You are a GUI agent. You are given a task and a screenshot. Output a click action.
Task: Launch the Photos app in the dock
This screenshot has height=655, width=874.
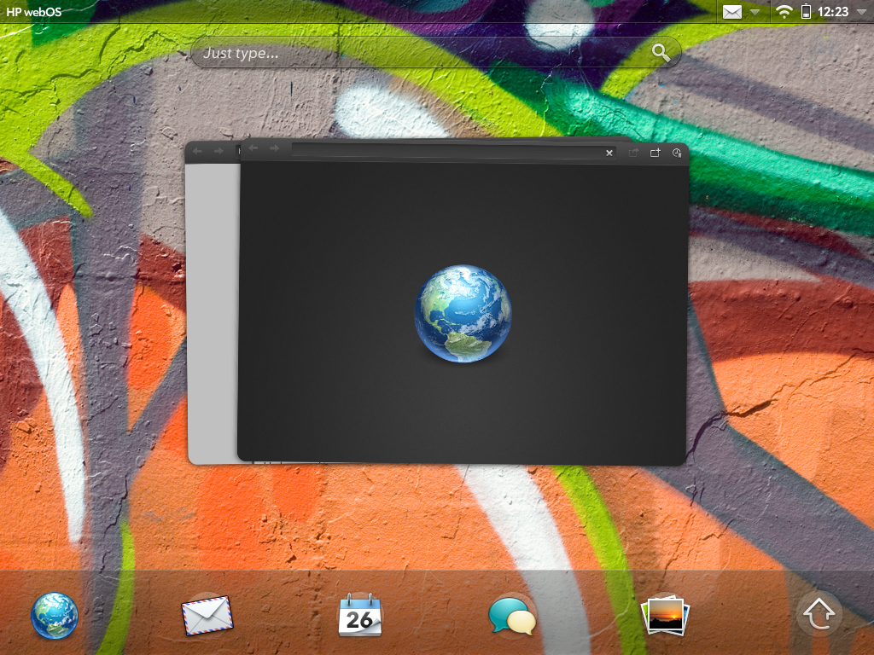click(x=665, y=615)
